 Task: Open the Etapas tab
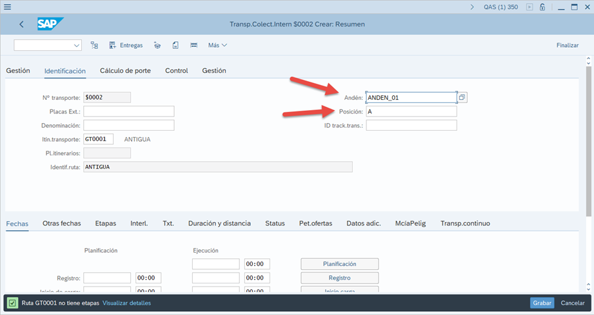(x=105, y=223)
